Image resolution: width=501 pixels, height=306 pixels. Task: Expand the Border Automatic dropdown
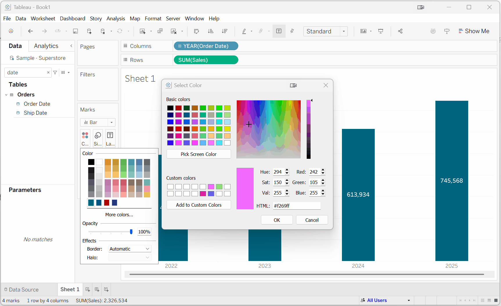point(130,249)
